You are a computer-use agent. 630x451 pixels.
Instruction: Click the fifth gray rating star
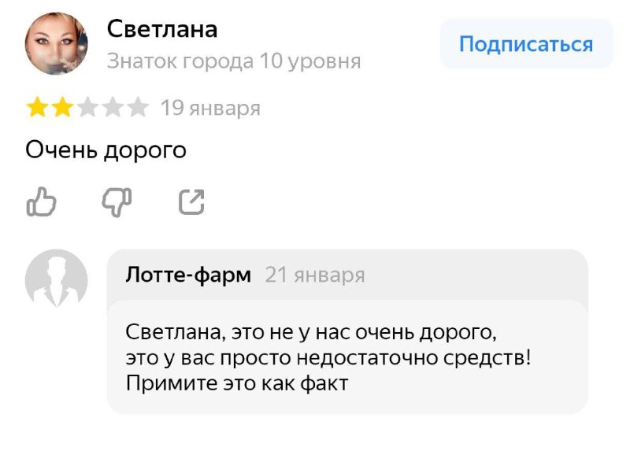click(x=138, y=108)
